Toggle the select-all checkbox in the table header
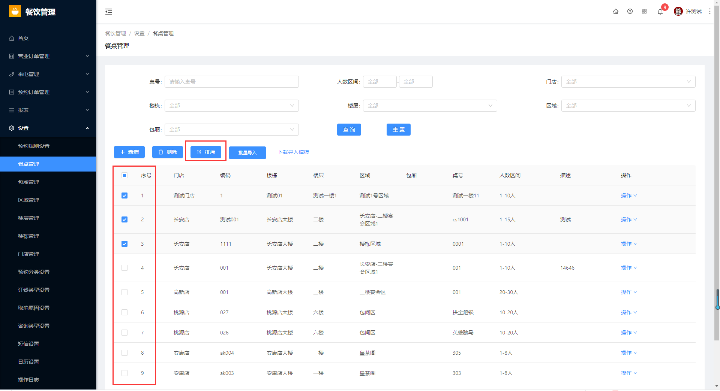 click(x=124, y=175)
